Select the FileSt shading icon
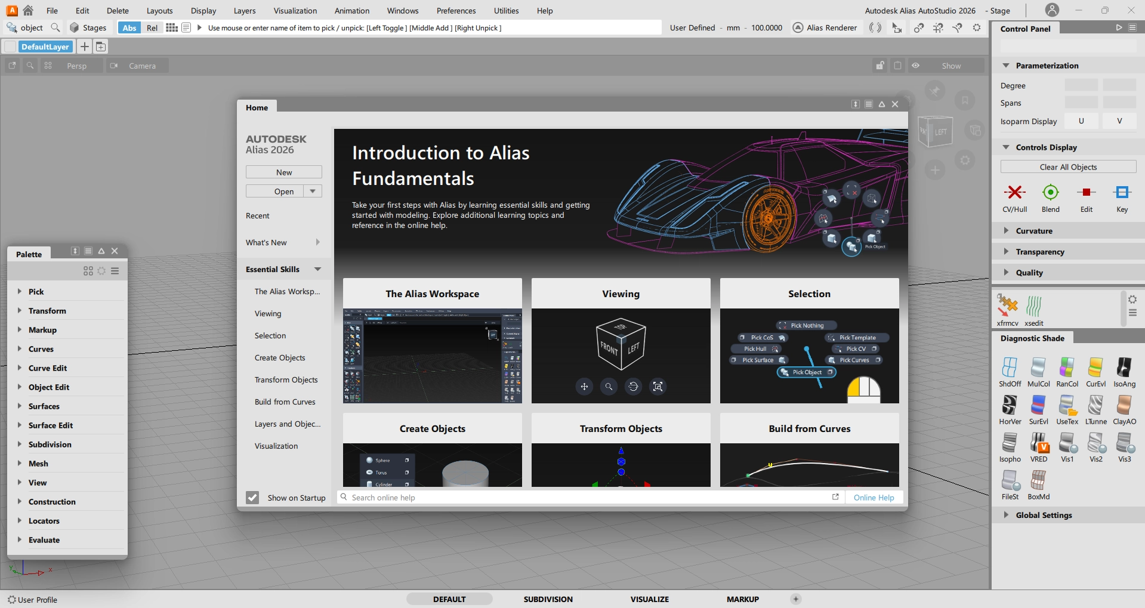Image resolution: width=1145 pixels, height=608 pixels. pyautogui.click(x=1010, y=480)
